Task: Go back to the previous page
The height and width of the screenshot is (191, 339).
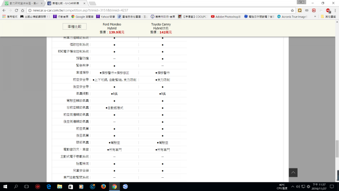Action: [4, 10]
